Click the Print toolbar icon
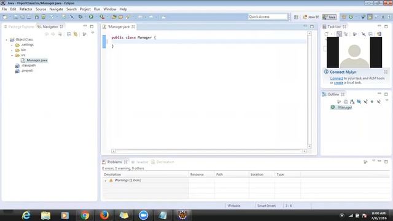This screenshot has height=221, width=393. click(29, 17)
